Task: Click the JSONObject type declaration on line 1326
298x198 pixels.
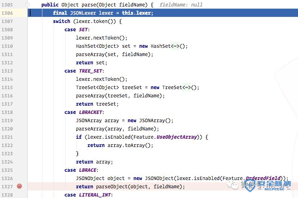Action: point(90,178)
